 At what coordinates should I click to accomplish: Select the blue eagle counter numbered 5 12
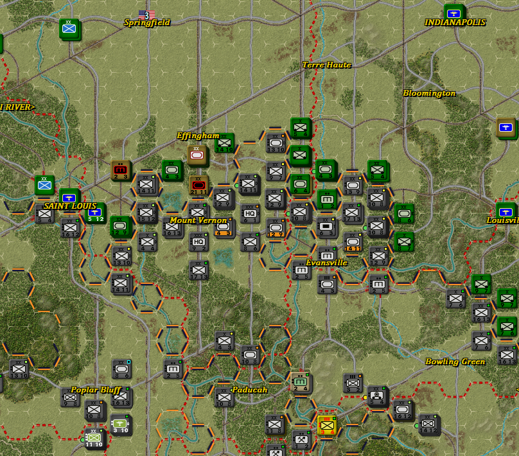(95, 213)
